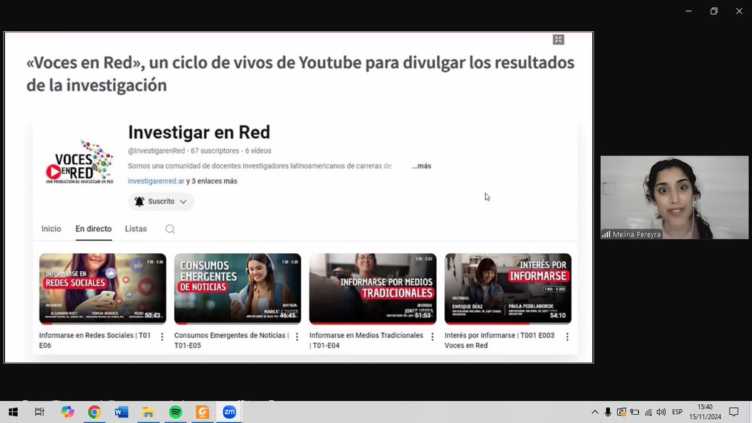752x423 pixels.
Task: Open options menu for Consumos Emergentes video
Action: click(297, 337)
